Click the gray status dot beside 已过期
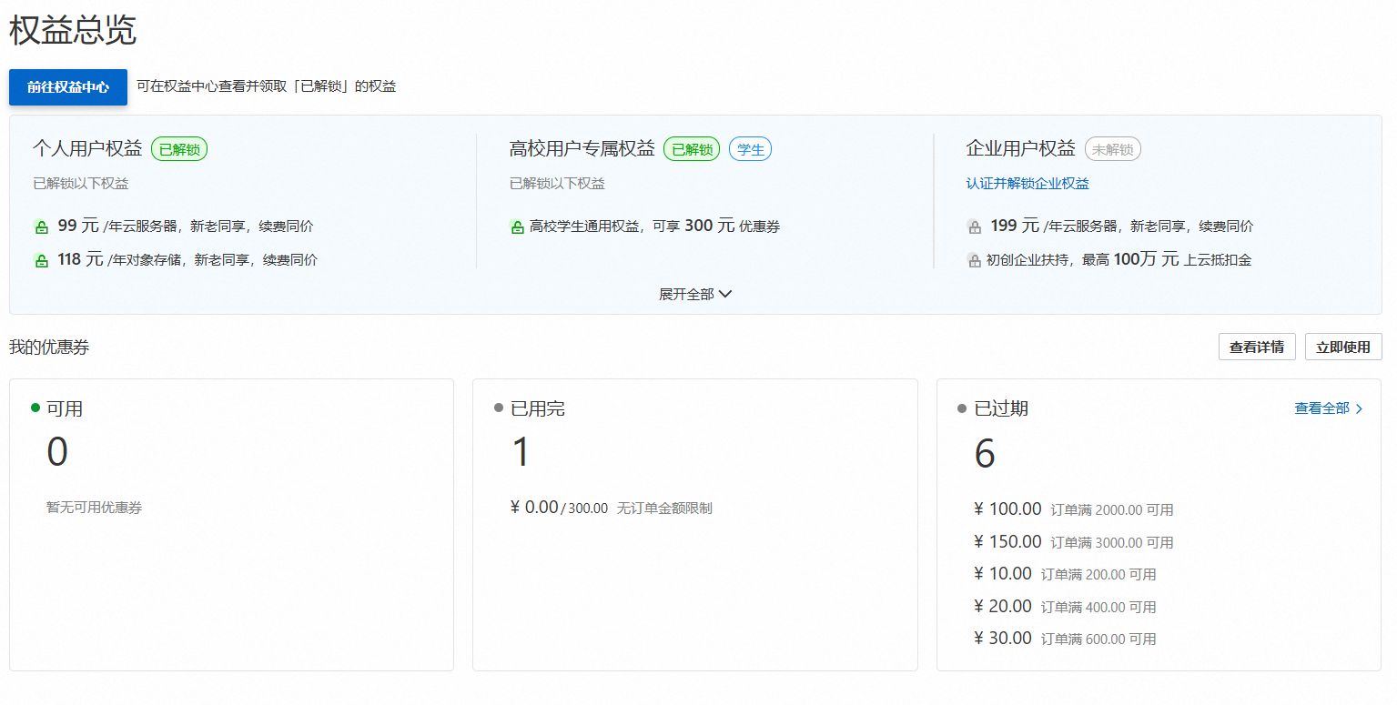 [962, 408]
